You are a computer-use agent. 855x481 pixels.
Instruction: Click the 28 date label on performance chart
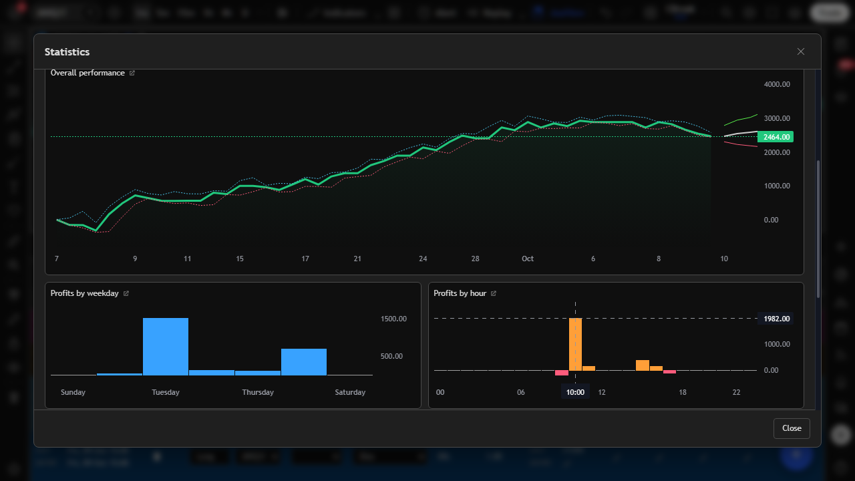click(x=475, y=259)
